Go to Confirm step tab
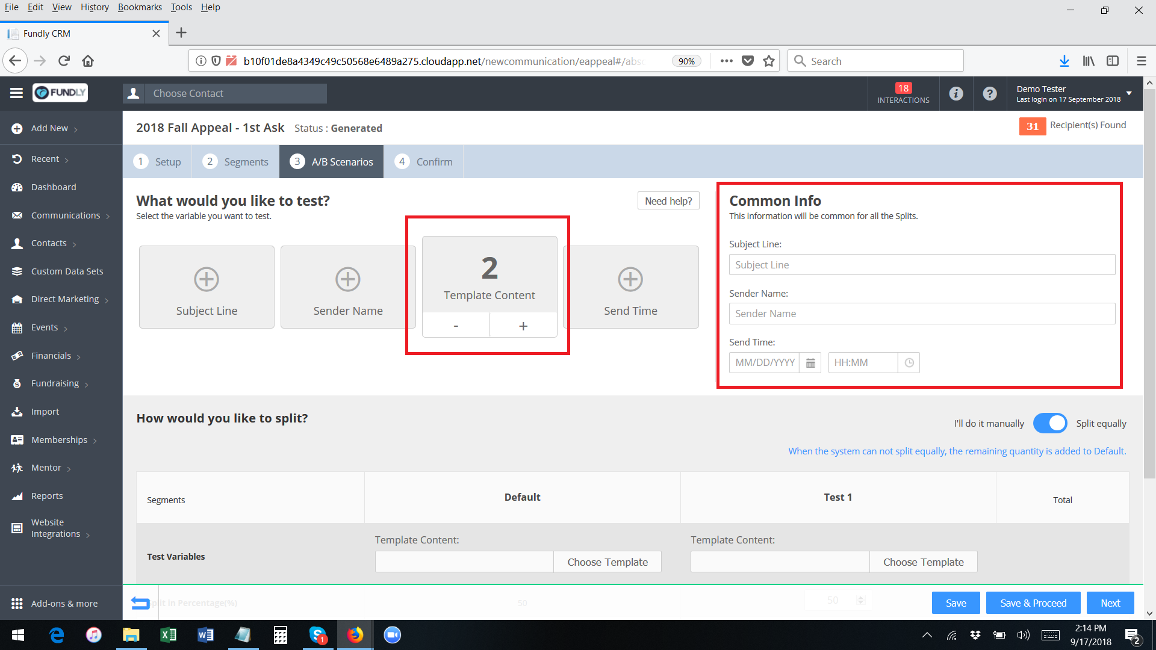This screenshot has width=1156, height=650. [423, 161]
